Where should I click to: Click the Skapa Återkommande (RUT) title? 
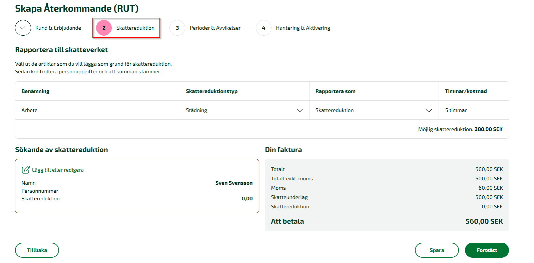coord(77,8)
